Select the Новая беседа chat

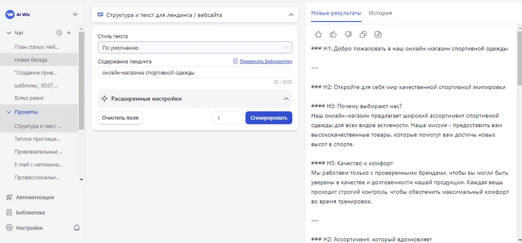click(x=39, y=60)
